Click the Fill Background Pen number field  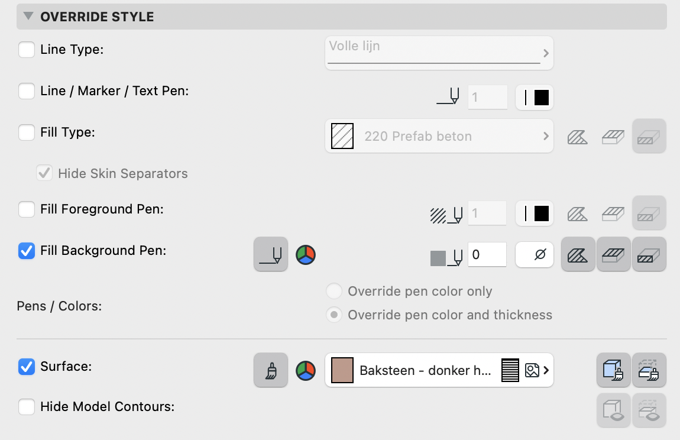[487, 254]
